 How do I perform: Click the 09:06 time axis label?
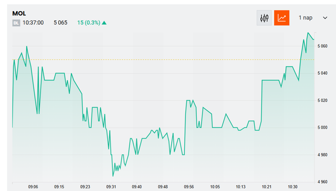[x=33, y=187]
